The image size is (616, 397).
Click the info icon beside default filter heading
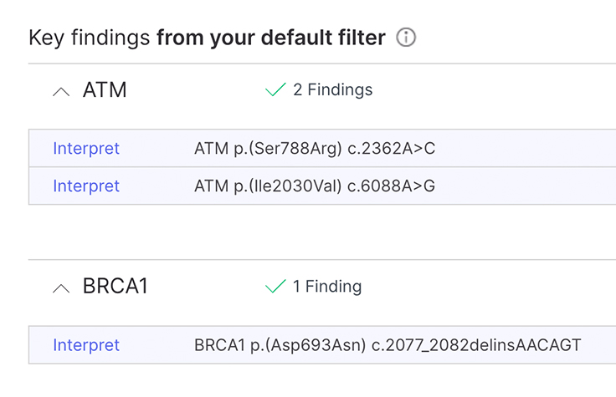pyautogui.click(x=406, y=38)
